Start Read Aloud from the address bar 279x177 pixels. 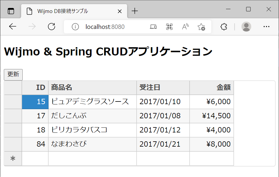point(185,27)
